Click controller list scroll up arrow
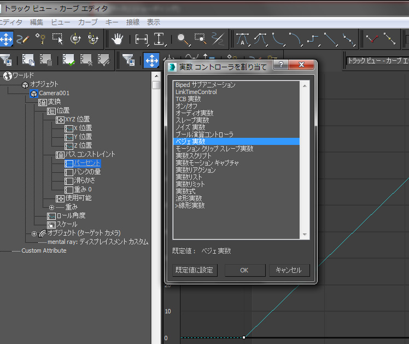The image size is (409, 344). [x=305, y=86]
